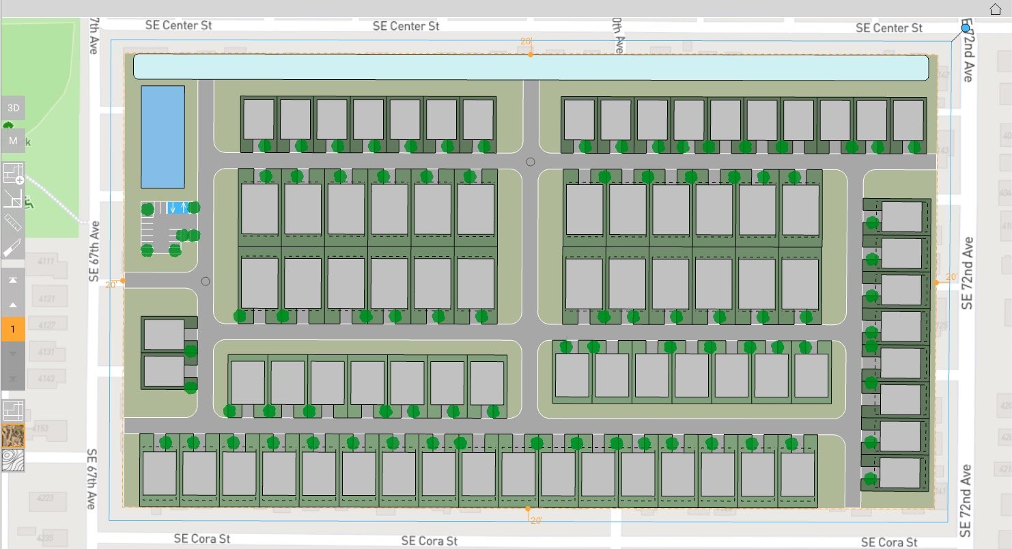The width and height of the screenshot is (1012, 549).
Task: Click the floor plan view icon near bottom
Action: point(12,410)
